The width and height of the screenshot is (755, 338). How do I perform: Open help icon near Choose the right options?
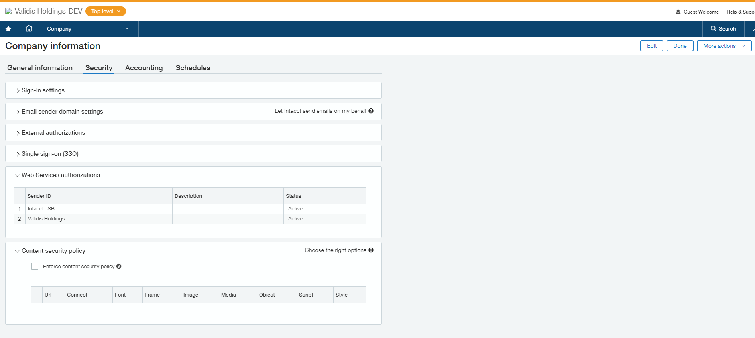tap(371, 250)
